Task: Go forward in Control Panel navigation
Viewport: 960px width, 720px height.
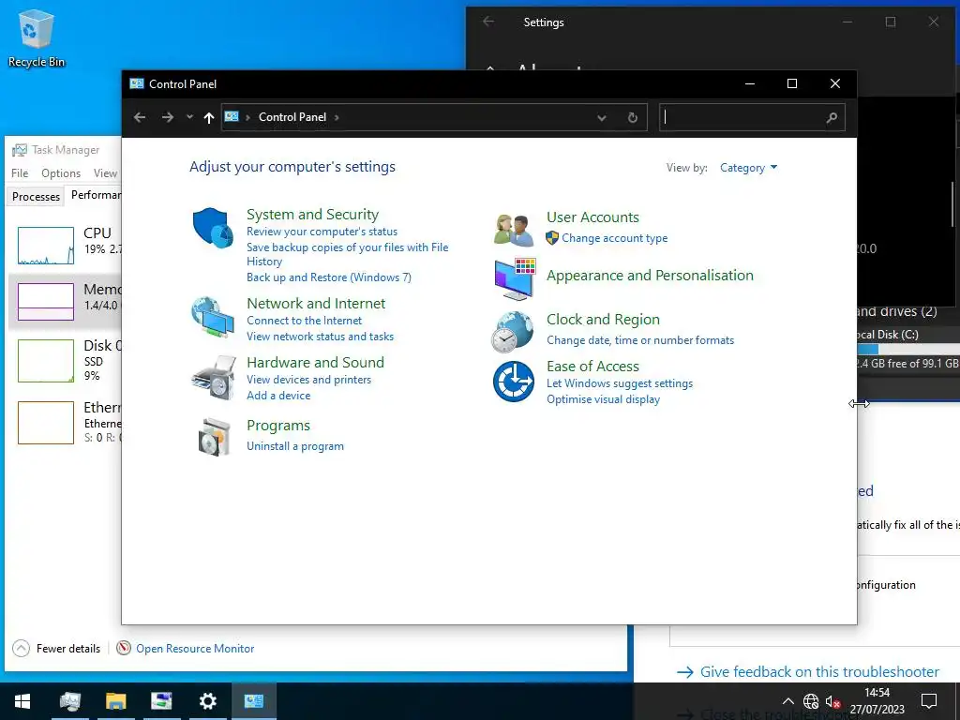Action: coord(167,117)
